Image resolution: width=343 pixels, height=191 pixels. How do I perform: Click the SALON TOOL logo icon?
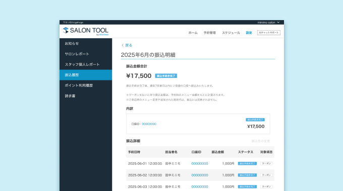[x=66, y=30]
